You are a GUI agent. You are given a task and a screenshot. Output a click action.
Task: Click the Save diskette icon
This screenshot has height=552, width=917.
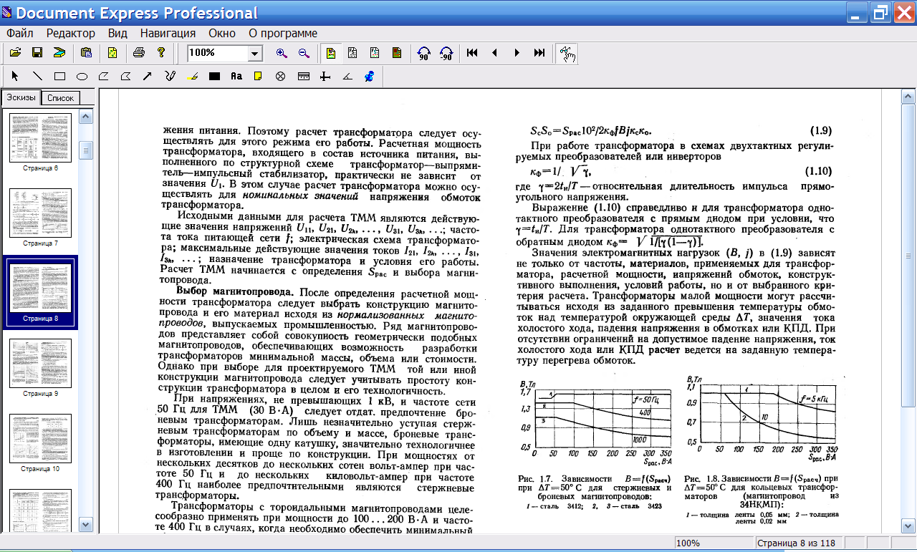[37, 52]
